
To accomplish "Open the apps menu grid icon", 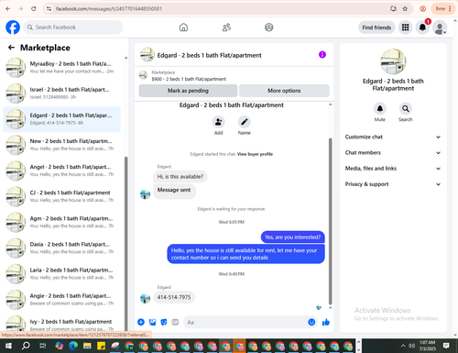I will coord(405,28).
